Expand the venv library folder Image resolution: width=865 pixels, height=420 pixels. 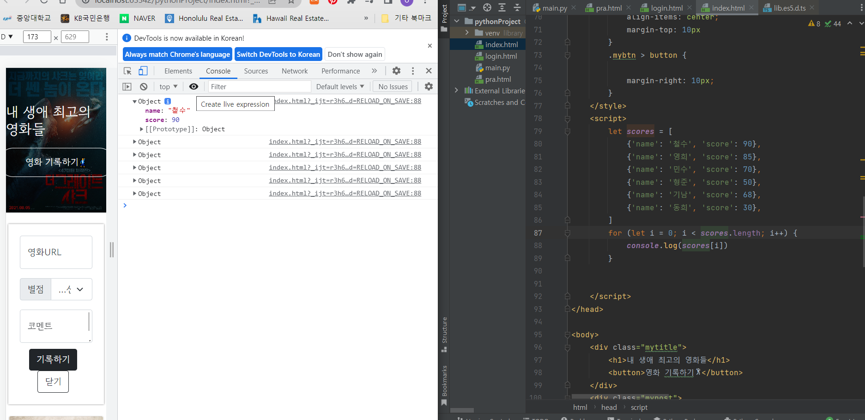(467, 33)
